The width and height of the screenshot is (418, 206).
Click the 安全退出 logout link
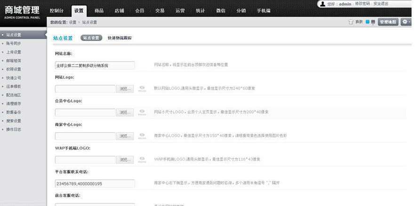point(381,4)
